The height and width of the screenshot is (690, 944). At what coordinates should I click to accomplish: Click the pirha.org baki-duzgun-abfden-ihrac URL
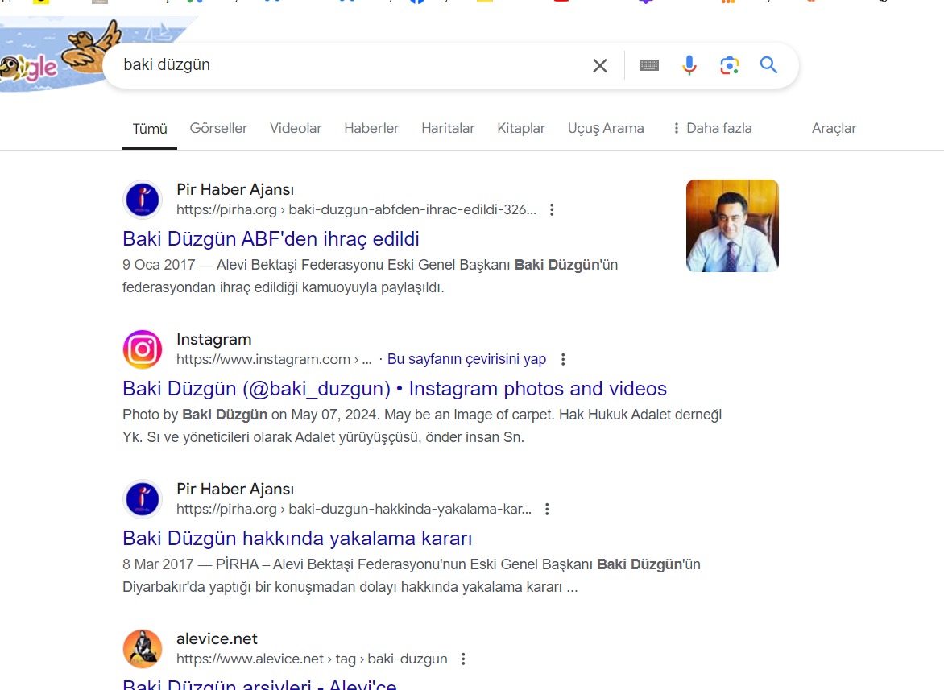pyautogui.click(x=356, y=209)
